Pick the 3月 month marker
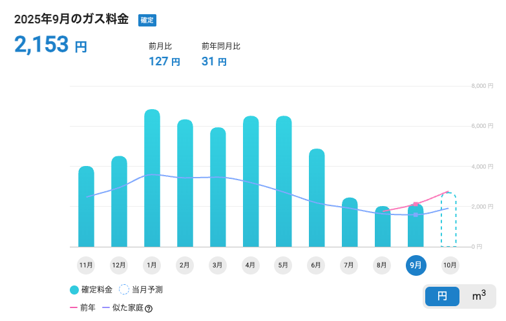This screenshot has height=321, width=506. click(x=218, y=265)
